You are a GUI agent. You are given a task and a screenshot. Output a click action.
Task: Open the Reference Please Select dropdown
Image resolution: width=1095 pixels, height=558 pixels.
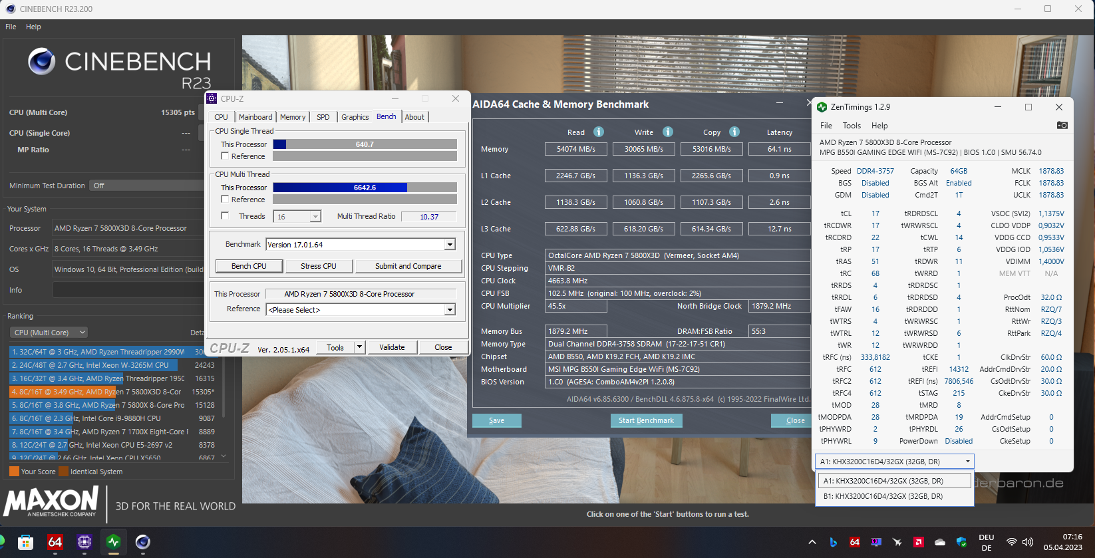[x=450, y=310]
